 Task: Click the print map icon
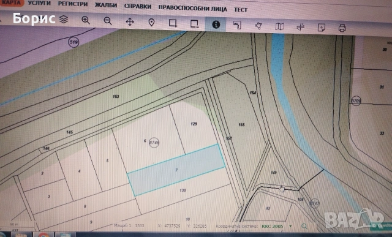click(342, 28)
